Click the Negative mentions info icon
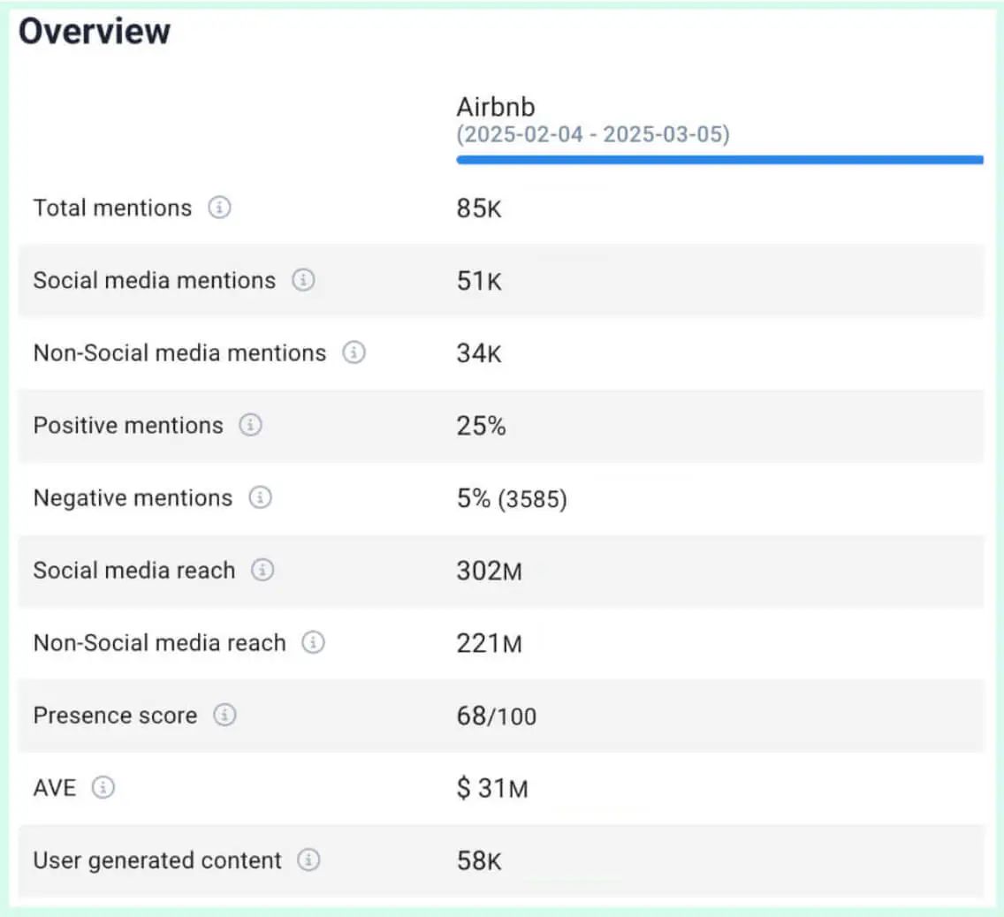 coord(260,497)
